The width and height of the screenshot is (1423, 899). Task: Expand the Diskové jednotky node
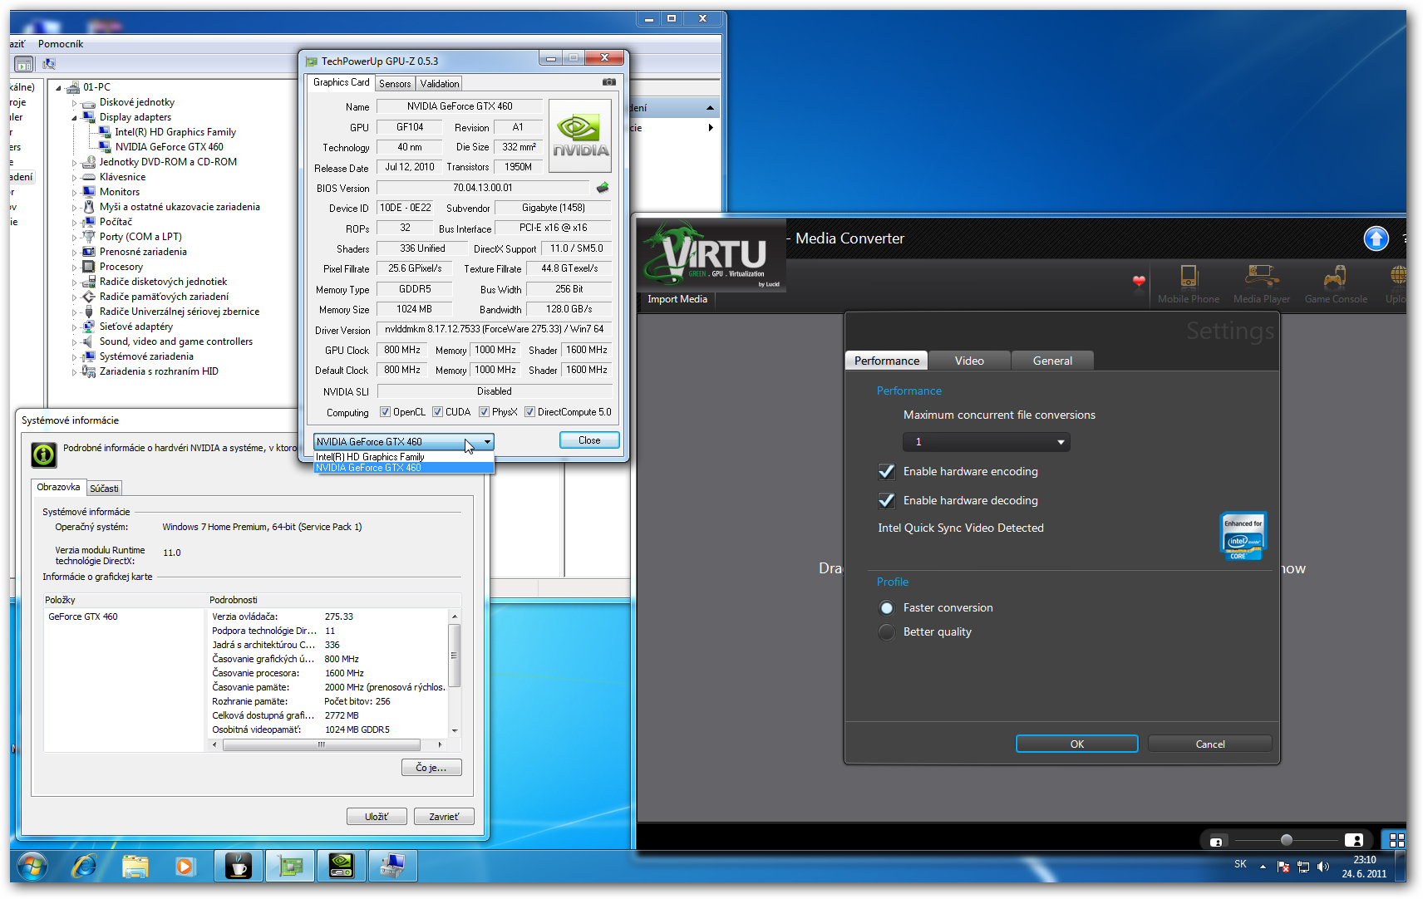tap(74, 103)
